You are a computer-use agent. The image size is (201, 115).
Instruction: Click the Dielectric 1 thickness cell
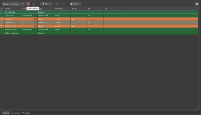click(x=62, y=23)
